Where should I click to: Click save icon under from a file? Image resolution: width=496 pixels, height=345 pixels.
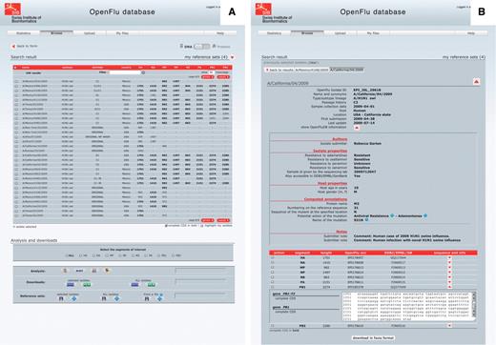[147, 298]
